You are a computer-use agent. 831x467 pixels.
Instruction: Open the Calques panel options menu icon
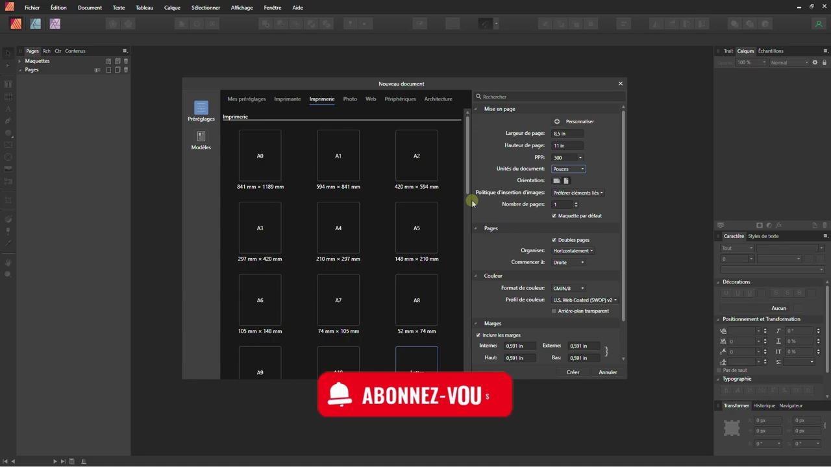pyautogui.click(x=825, y=51)
